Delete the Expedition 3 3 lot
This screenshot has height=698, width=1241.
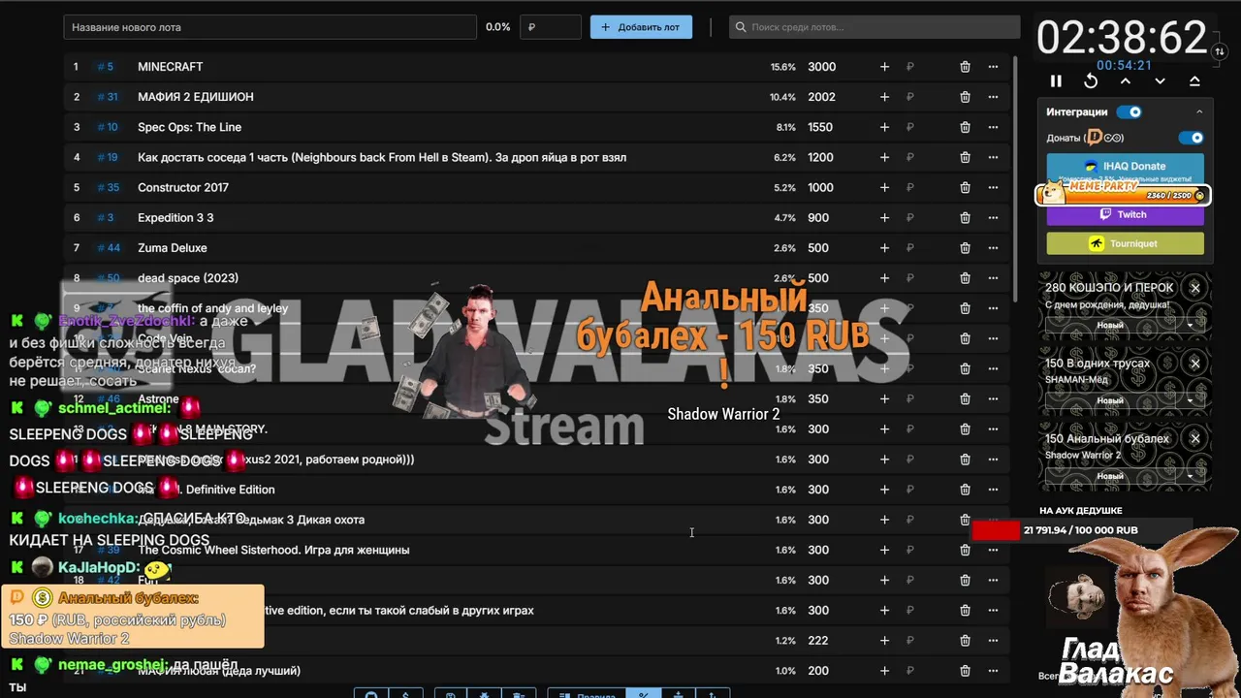coord(965,218)
